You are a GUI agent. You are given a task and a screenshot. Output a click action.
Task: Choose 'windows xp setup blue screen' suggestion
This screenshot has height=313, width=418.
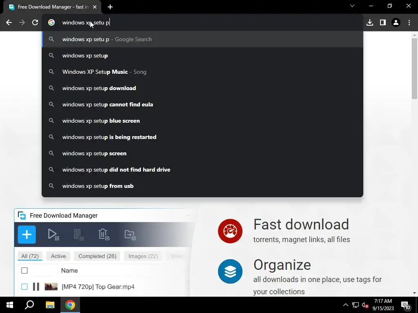(x=202, y=121)
